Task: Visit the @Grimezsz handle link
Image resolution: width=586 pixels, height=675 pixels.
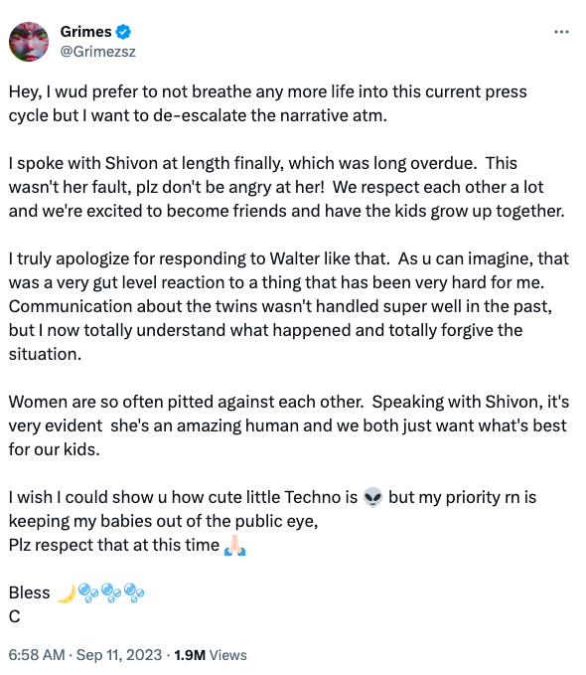Action: click(97, 52)
